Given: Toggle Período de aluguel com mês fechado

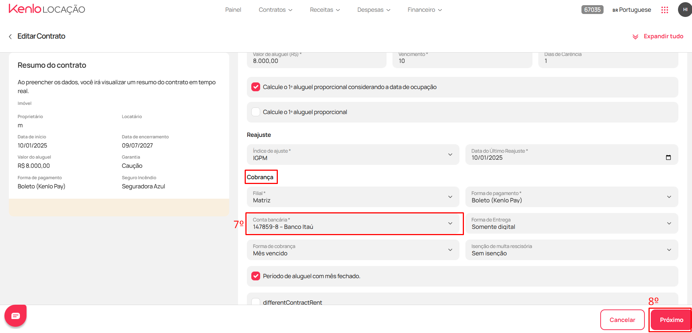Looking at the screenshot, I should click(256, 276).
